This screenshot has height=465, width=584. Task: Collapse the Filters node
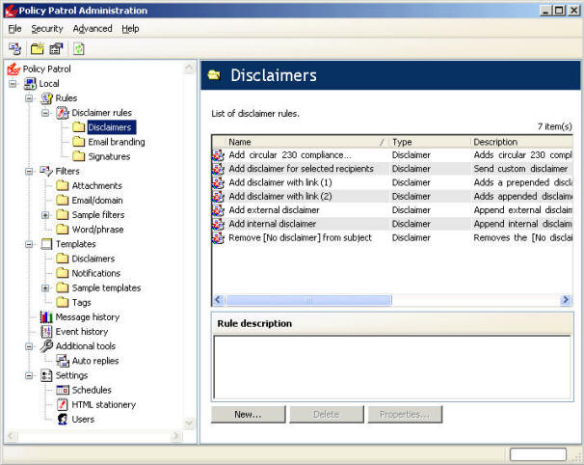(x=29, y=171)
